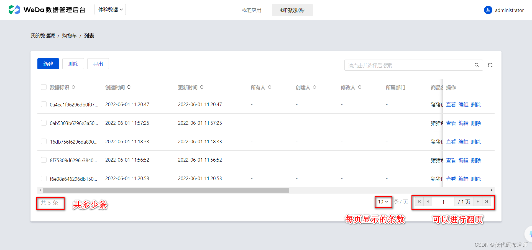Check the row f6e08a646296db150 checkbox

point(44,178)
